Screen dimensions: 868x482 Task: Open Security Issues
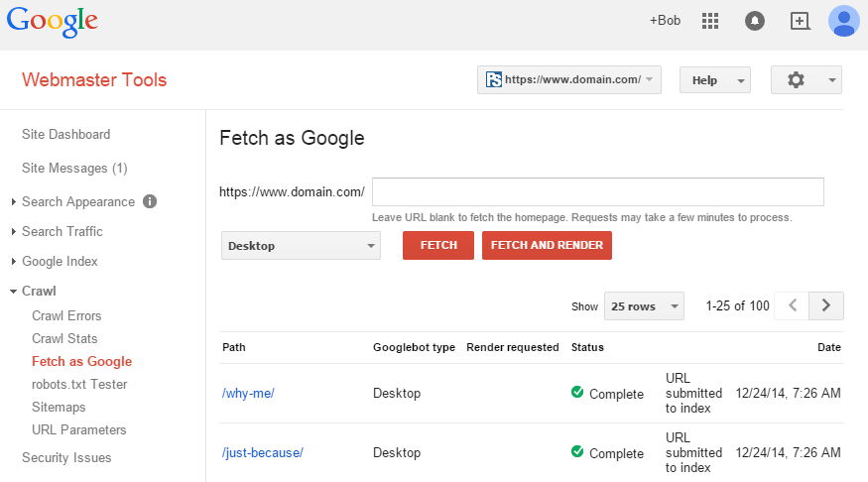[66, 457]
